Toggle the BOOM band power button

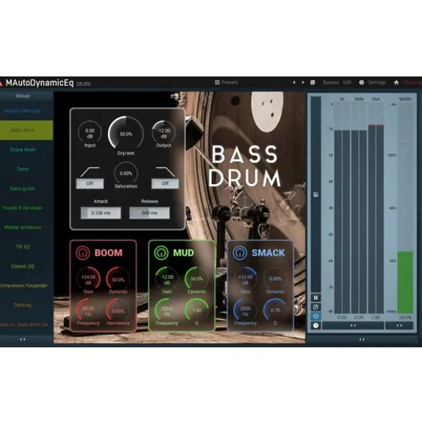(83, 253)
